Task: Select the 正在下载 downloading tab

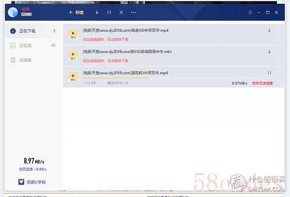Action: point(28,31)
